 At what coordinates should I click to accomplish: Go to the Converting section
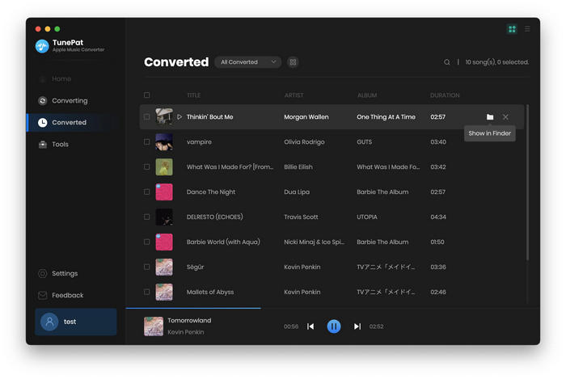point(70,101)
